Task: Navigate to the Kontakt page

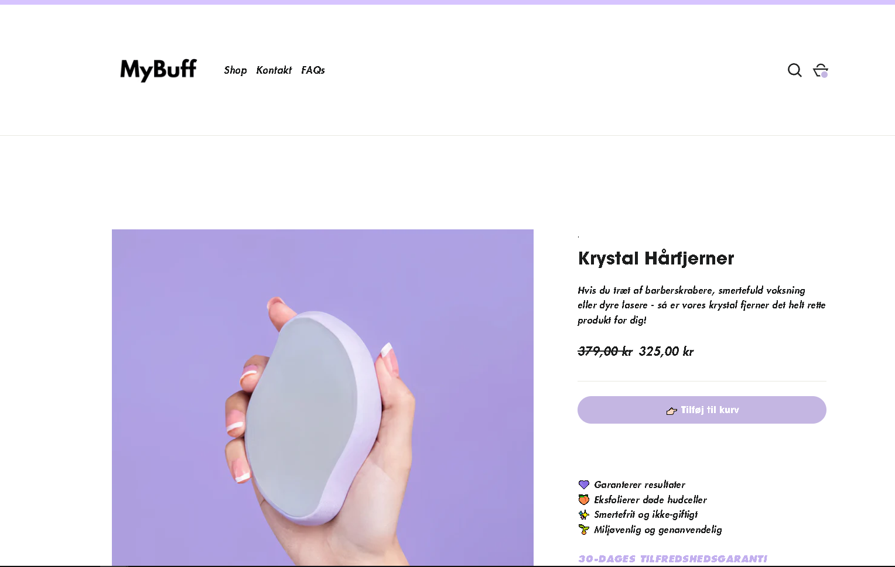Action: [274, 70]
